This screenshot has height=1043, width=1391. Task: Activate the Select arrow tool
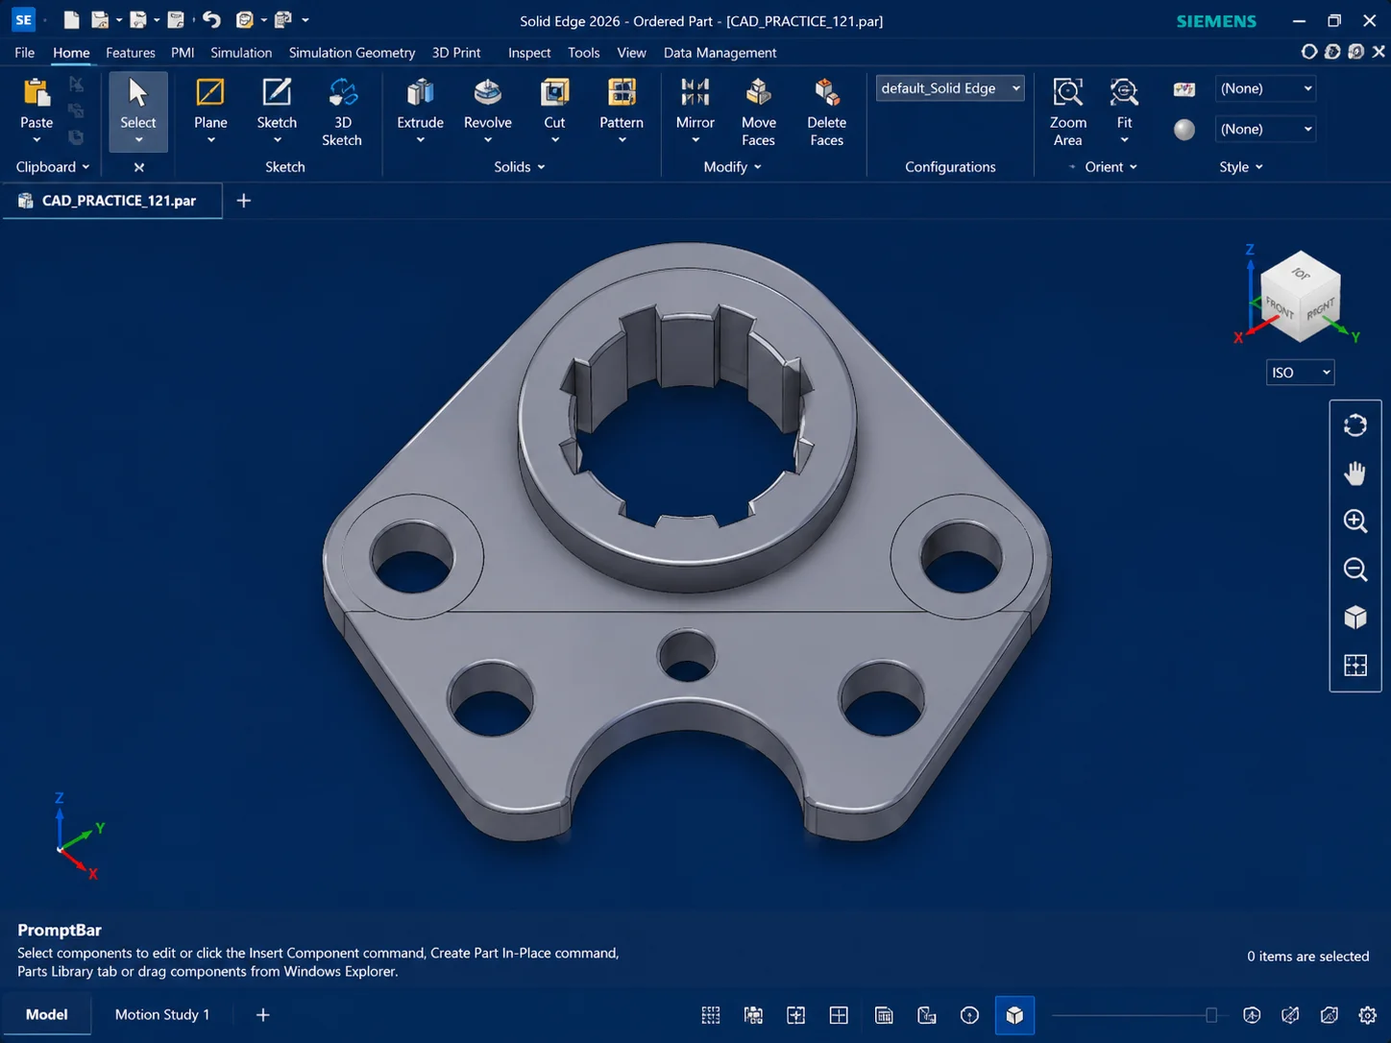point(138,92)
